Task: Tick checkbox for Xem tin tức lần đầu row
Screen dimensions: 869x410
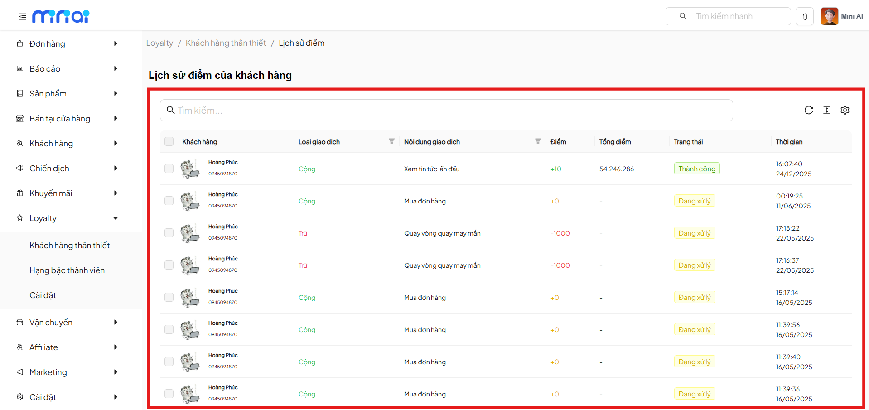Action: (169, 169)
